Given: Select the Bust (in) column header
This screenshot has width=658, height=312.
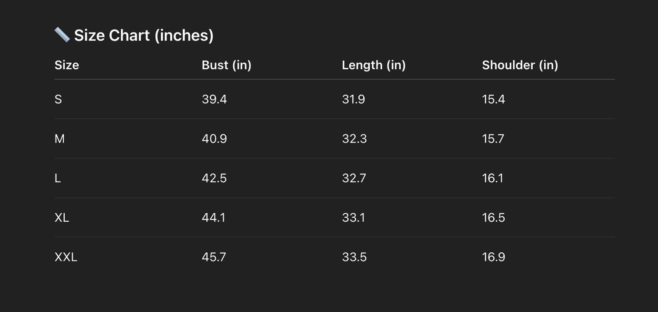Looking at the screenshot, I should pos(226,65).
